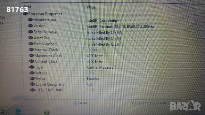Screen dimensions: 205x115
Task: Click the chip icon beside Manufacturer
Action: pyautogui.click(x=30, y=20)
